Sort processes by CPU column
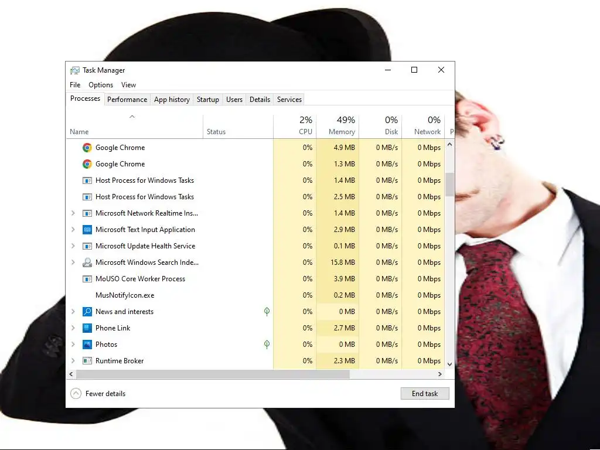The height and width of the screenshot is (450, 600). coord(295,127)
